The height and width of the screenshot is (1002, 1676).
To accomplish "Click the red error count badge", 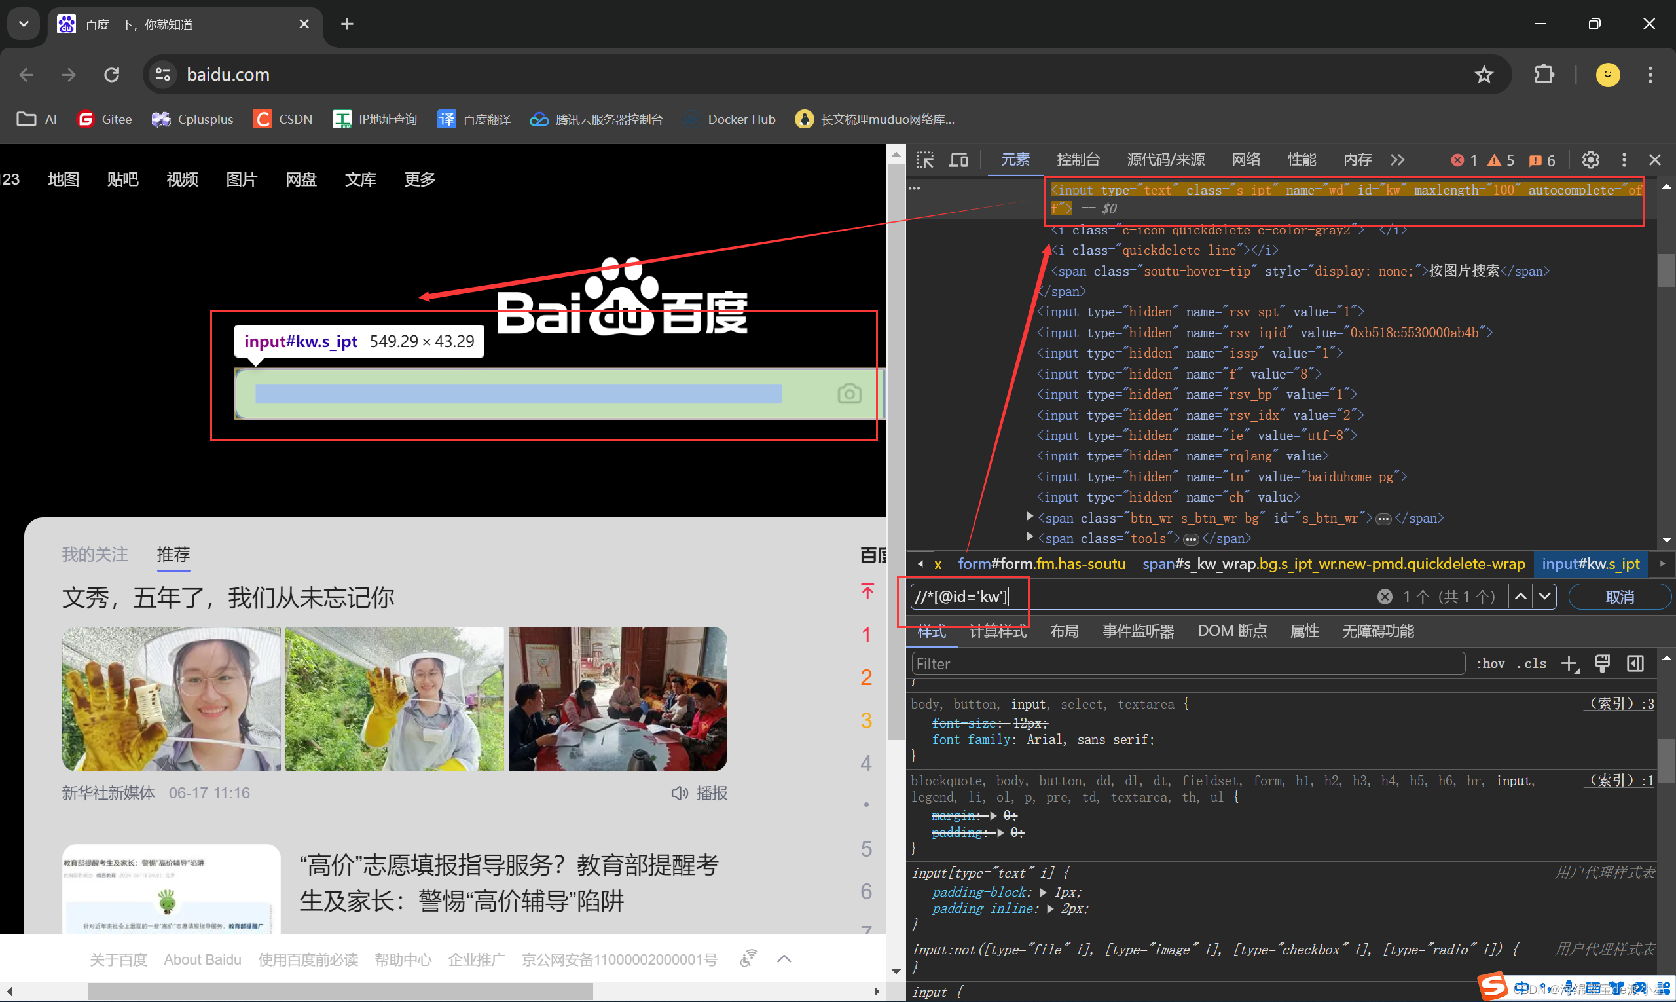I will point(1464,160).
